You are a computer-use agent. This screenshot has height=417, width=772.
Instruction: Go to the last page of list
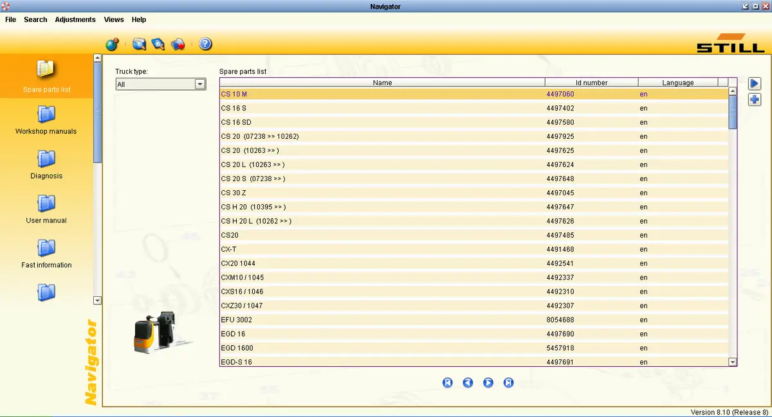click(508, 382)
